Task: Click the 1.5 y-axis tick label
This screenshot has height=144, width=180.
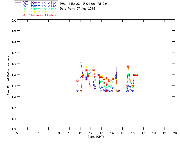Action: 14,75
